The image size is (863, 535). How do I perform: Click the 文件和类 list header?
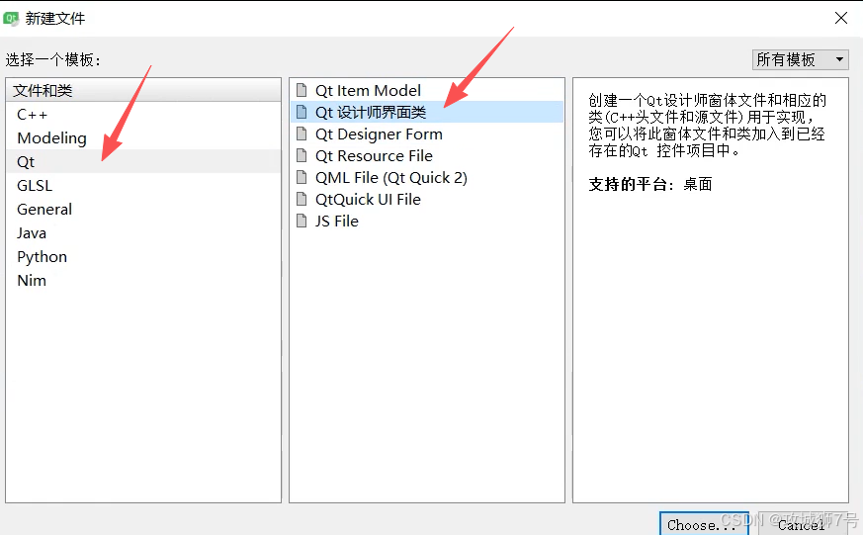click(143, 90)
